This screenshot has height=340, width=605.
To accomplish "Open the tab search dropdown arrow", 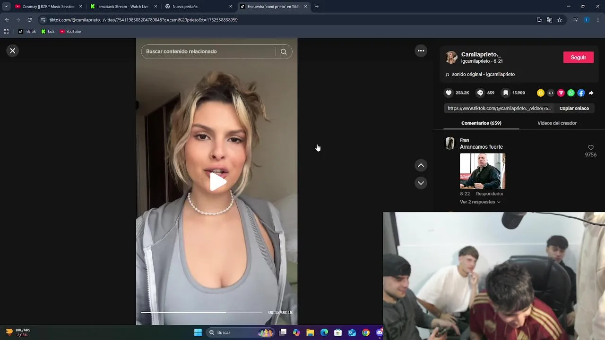I will coord(6,7).
